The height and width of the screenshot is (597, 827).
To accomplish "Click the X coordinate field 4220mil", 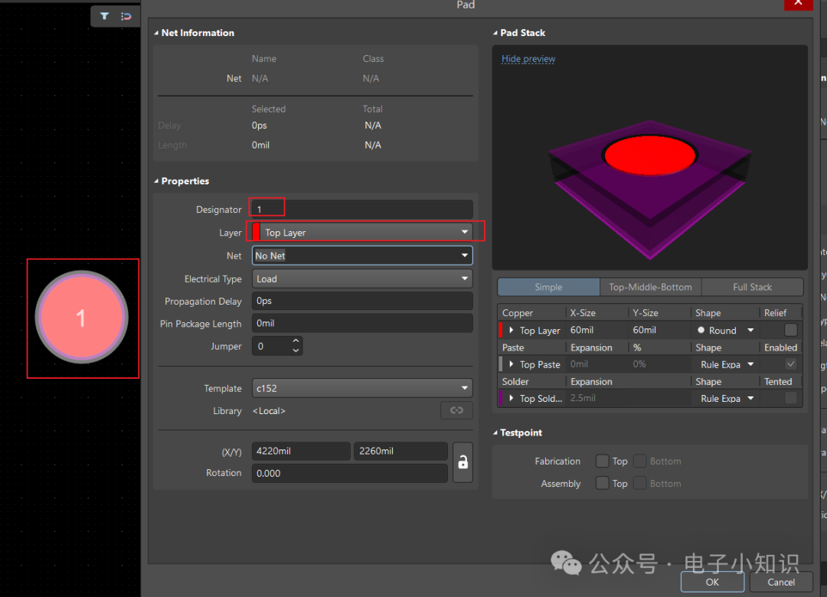I will point(301,451).
